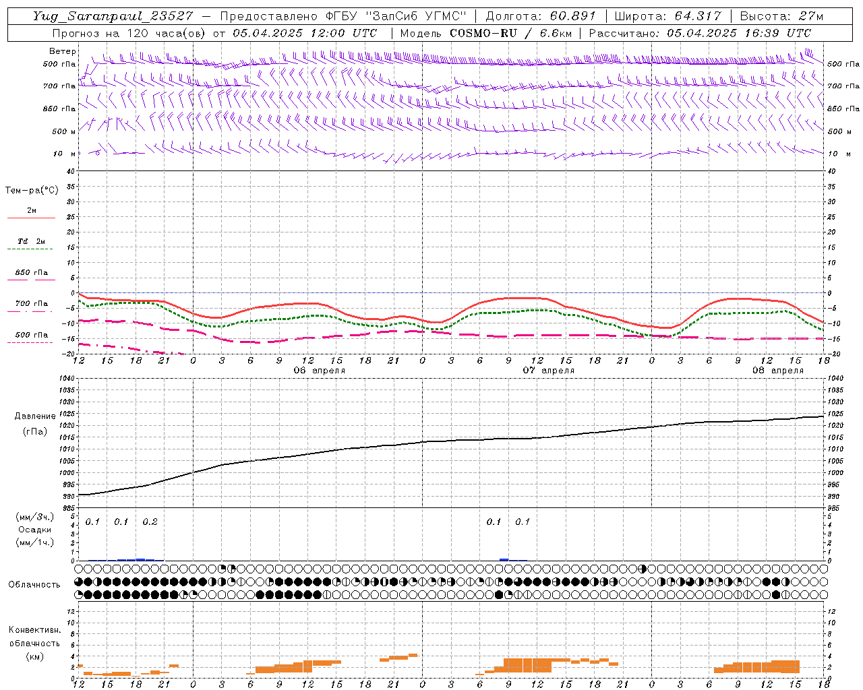This screenshot has width=863, height=690.
Task: Click the Конвективн. convective cloud label
Action: point(35,630)
